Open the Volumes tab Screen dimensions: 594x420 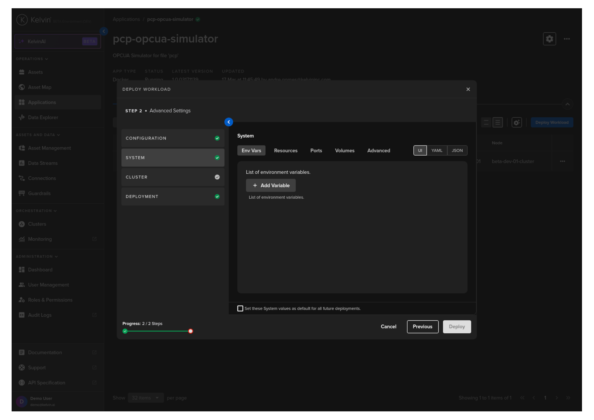coord(344,150)
